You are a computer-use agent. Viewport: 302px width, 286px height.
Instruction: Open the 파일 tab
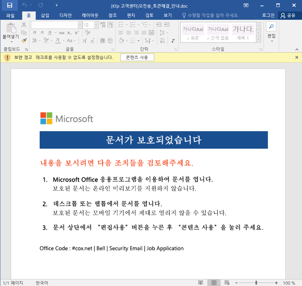pos(10,15)
